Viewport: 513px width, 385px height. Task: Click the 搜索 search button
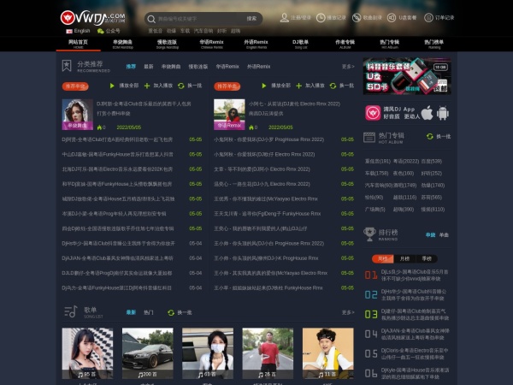251,17
